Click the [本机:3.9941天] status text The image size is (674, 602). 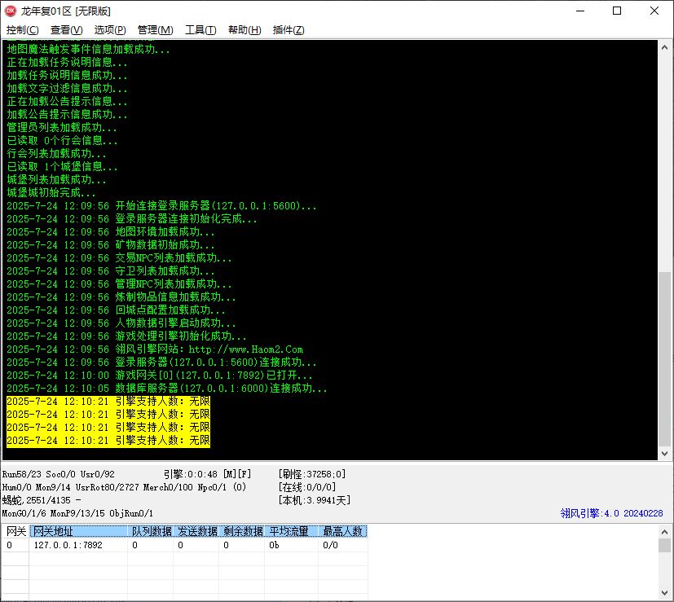(315, 500)
